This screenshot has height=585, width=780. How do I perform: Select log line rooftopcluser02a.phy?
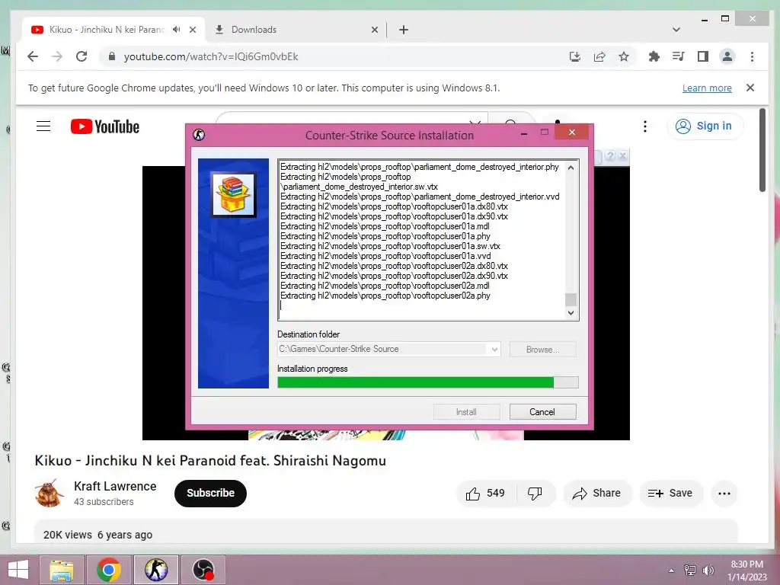click(385, 296)
